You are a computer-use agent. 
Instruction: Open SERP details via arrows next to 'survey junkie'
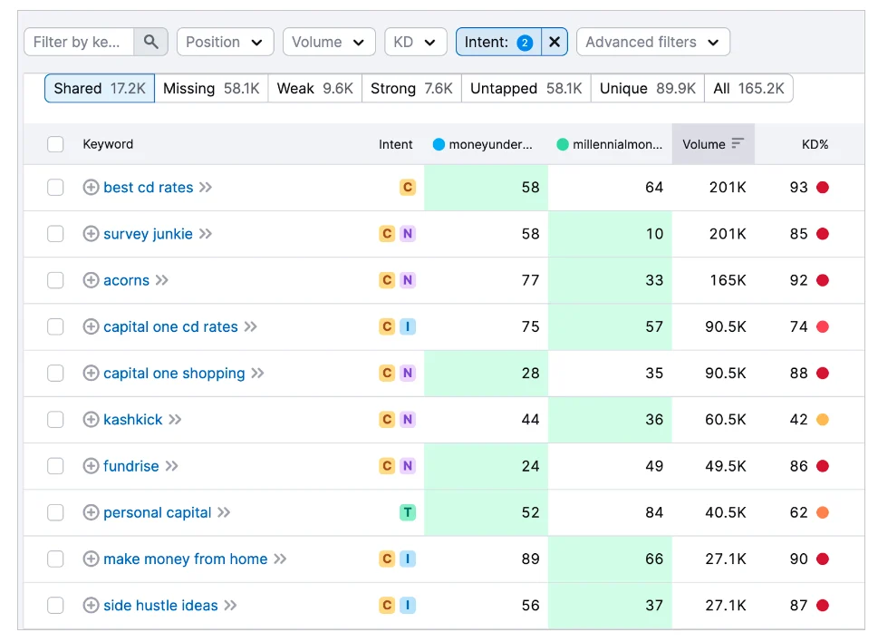207,233
